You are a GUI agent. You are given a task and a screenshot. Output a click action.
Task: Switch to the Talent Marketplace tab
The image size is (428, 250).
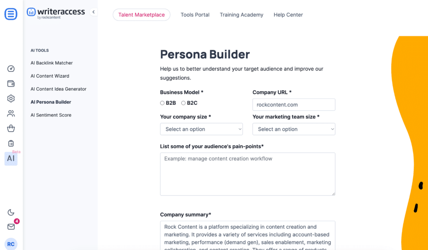tap(141, 15)
